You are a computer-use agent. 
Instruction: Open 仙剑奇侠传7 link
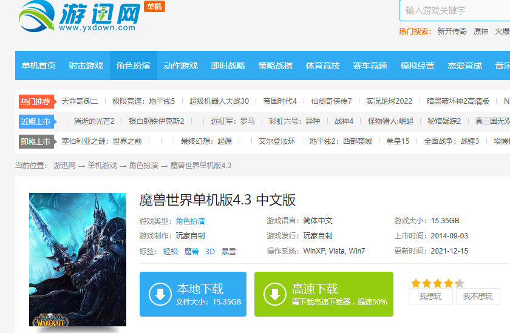tap(331, 101)
